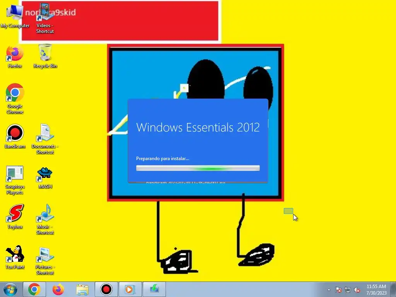Open the Videos - Shortcut desktop icon
Image resolution: width=396 pixels, height=297 pixels.
[45, 19]
